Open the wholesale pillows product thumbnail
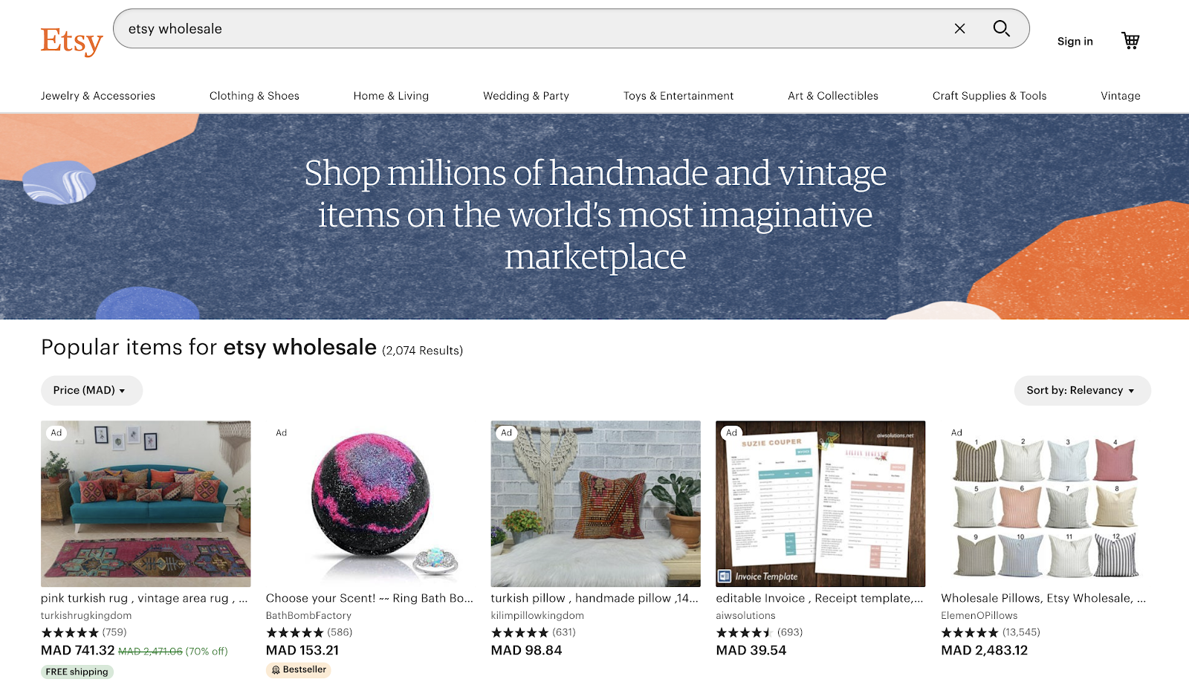 tap(1046, 504)
